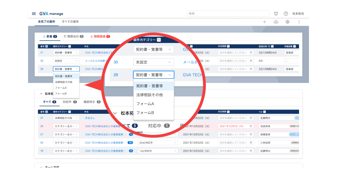Switch to the すべての案件 tab
Viewport: 337px width, 177px height.
tap(70, 22)
